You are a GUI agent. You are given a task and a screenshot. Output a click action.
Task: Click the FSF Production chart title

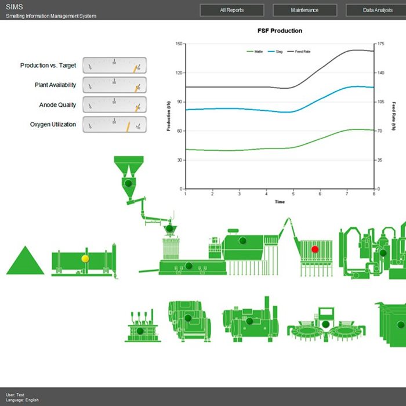[x=280, y=31]
